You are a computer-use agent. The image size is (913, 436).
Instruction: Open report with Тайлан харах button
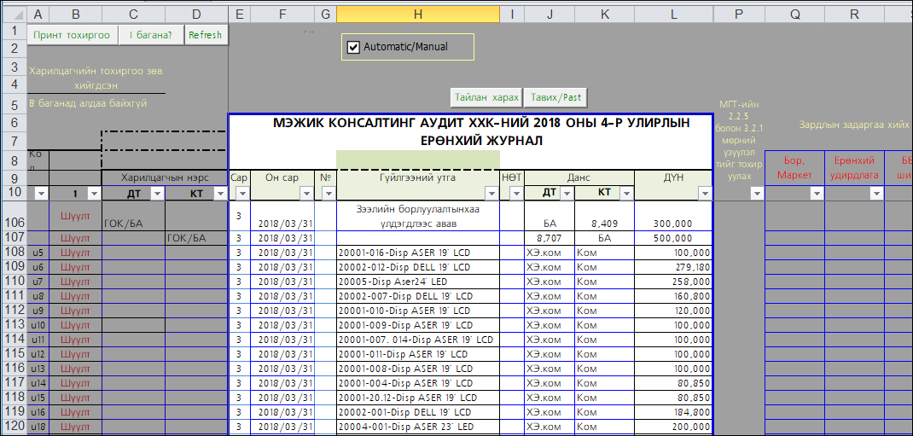486,97
